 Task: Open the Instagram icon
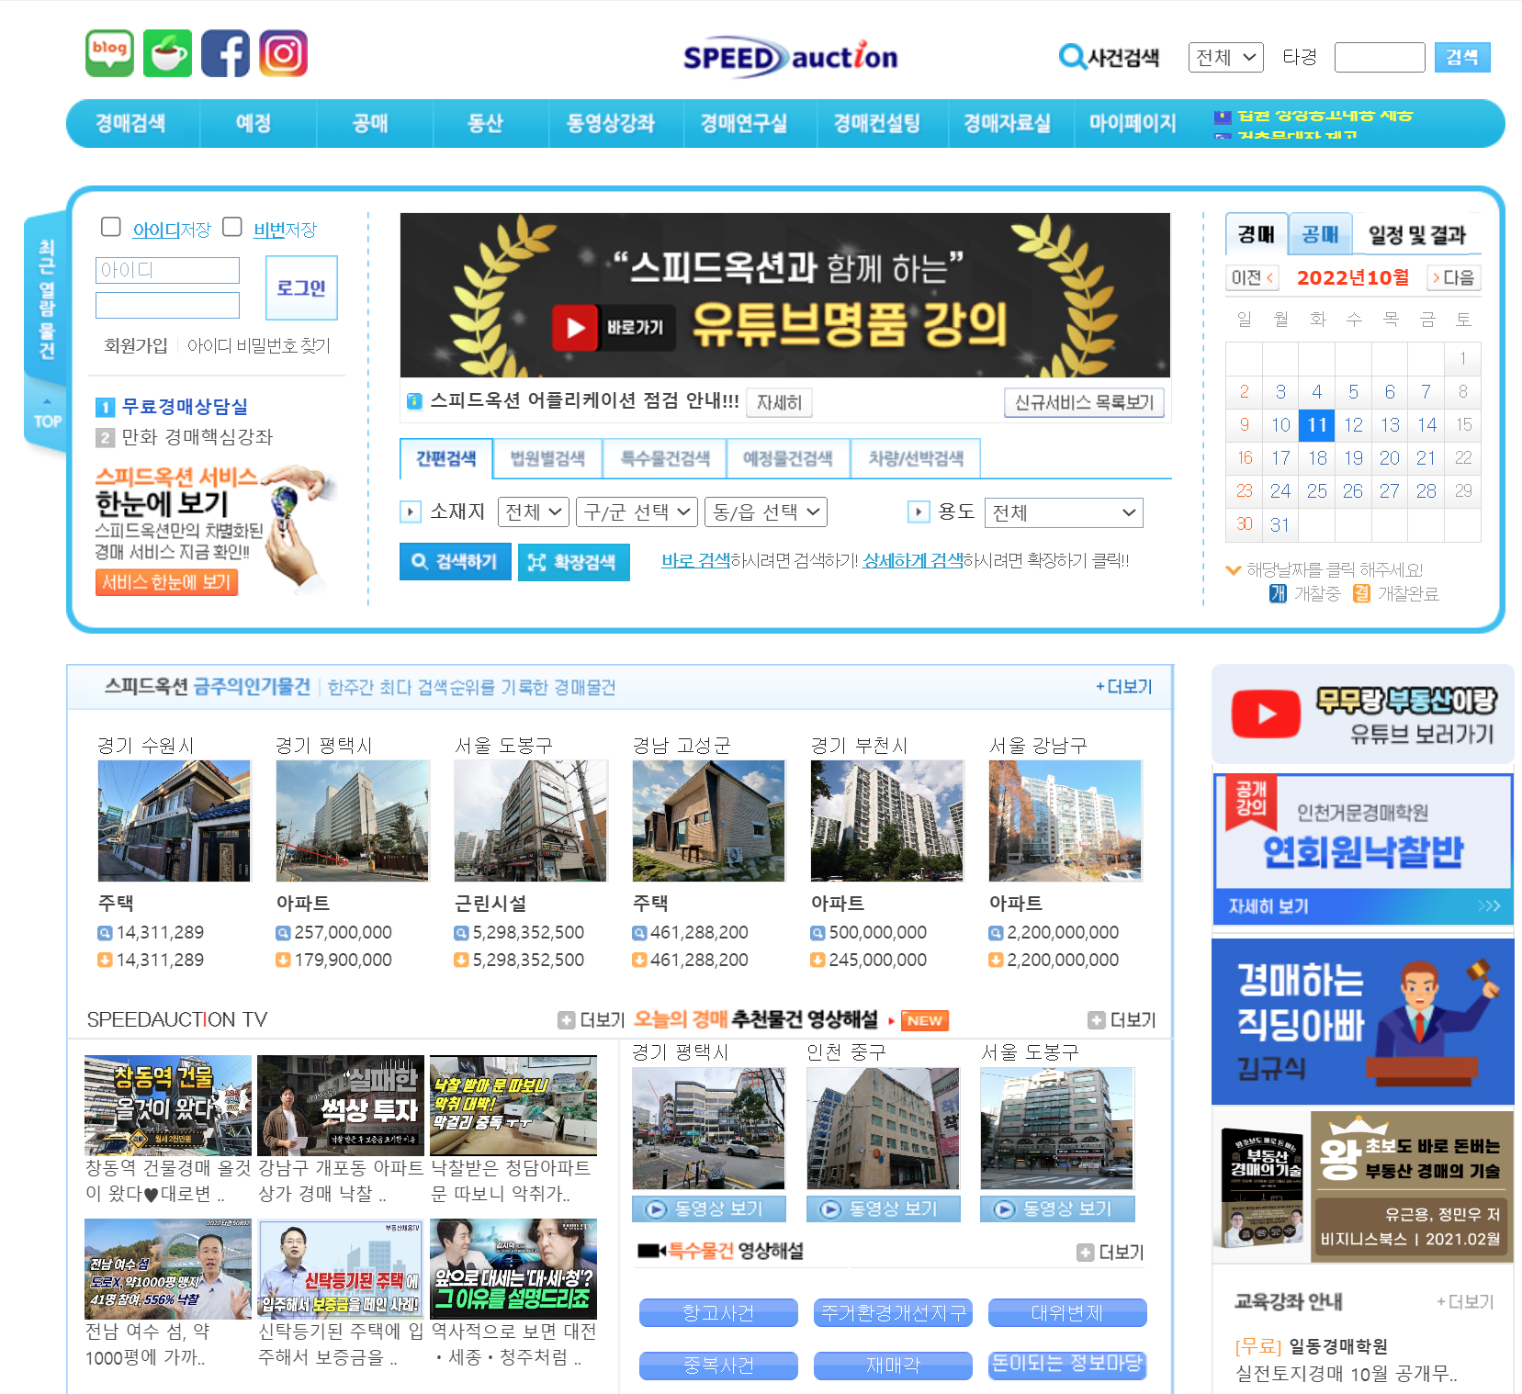tap(285, 52)
